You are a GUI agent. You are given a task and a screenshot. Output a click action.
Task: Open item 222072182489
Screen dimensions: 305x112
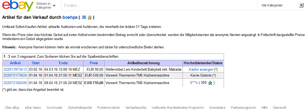15,83
